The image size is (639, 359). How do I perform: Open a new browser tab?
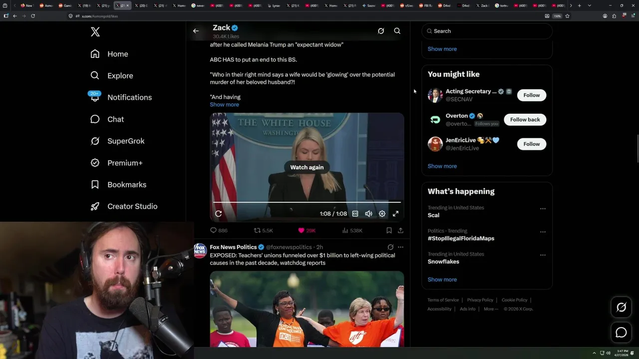(x=579, y=5)
